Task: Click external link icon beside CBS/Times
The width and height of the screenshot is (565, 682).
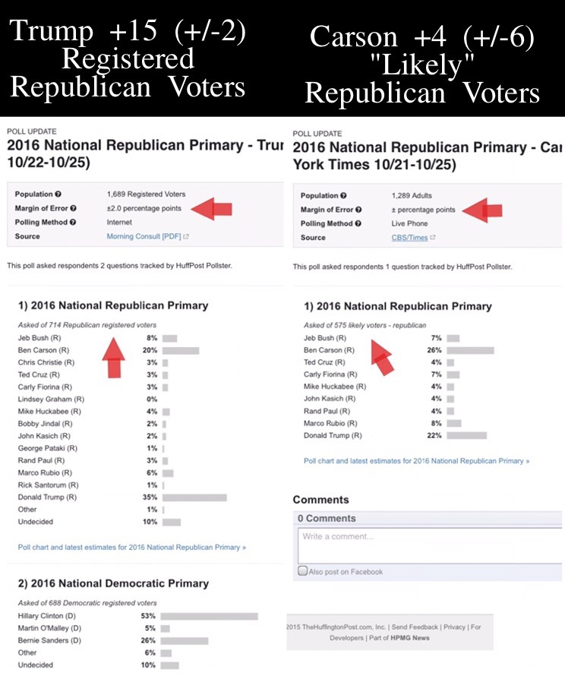Action: pyautogui.click(x=432, y=238)
